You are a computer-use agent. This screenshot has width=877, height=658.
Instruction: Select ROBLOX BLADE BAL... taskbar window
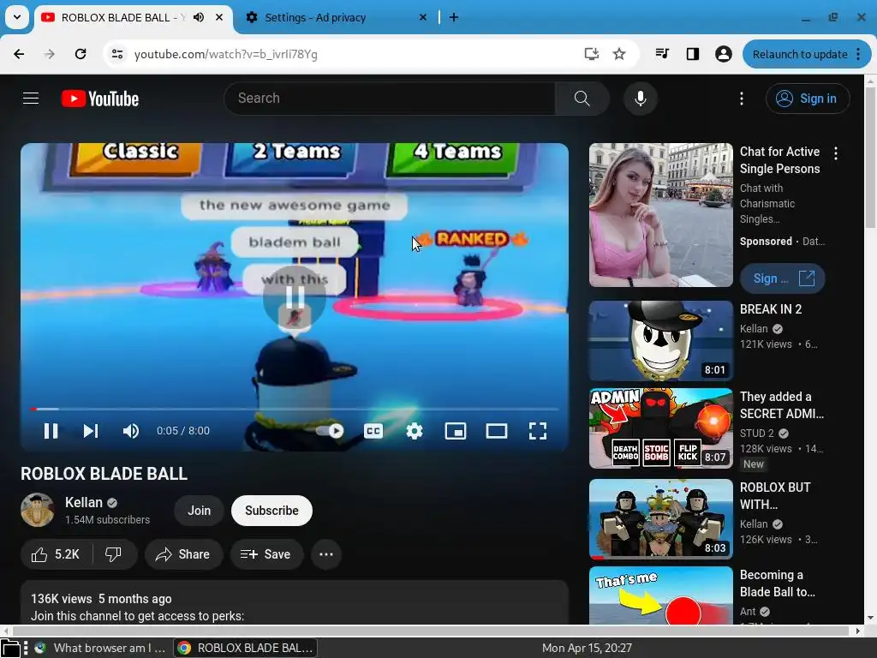pyautogui.click(x=246, y=648)
